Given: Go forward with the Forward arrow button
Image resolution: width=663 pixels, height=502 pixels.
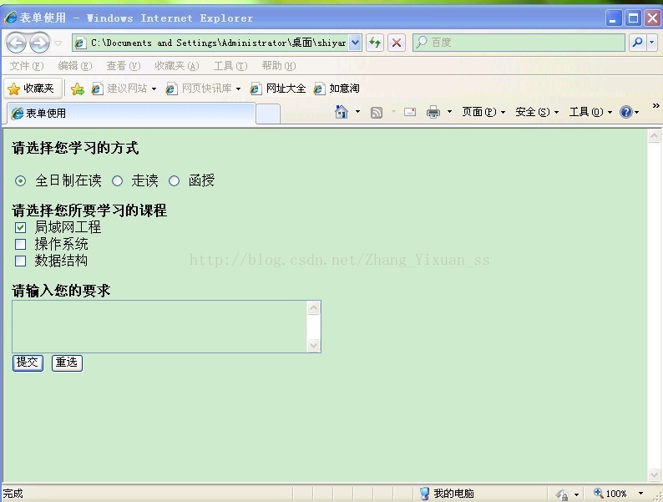Looking at the screenshot, I should (x=40, y=43).
